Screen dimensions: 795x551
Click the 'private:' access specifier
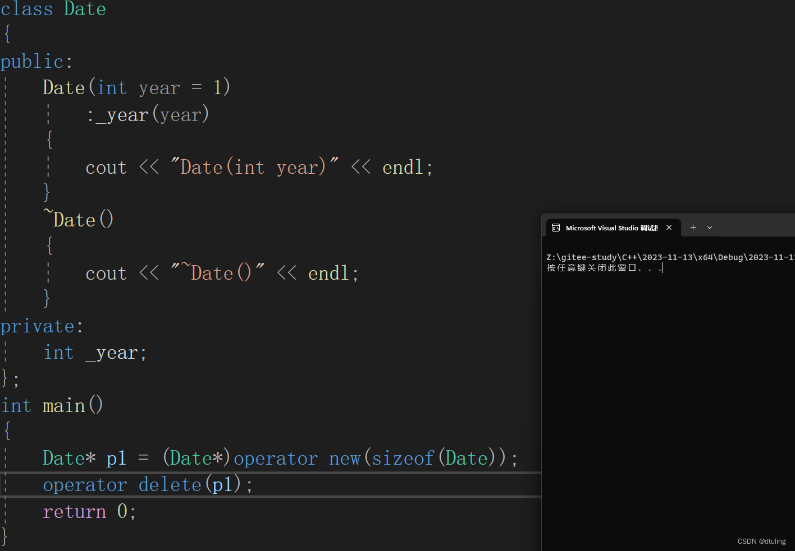[x=42, y=326]
